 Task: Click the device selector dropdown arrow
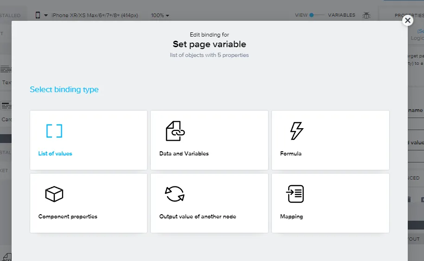pos(46,15)
